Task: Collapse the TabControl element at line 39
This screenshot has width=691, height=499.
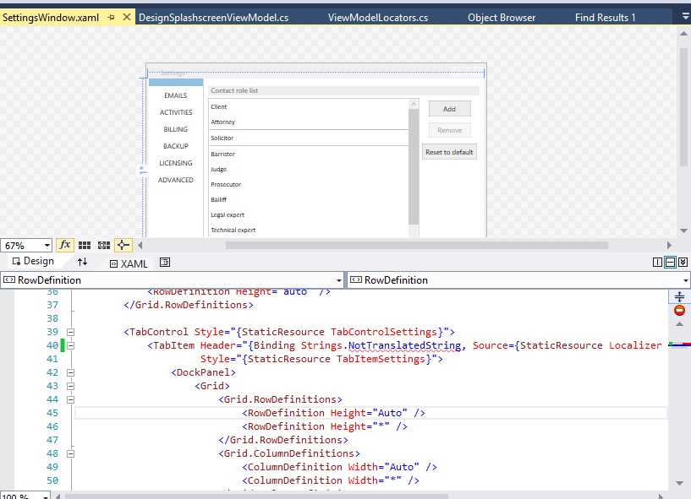Action: tap(71, 332)
